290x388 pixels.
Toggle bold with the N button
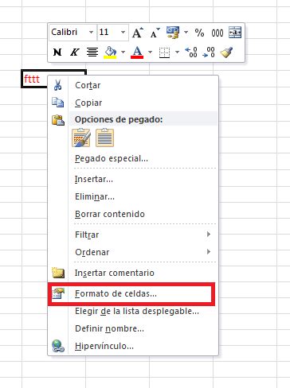pyautogui.click(x=57, y=52)
